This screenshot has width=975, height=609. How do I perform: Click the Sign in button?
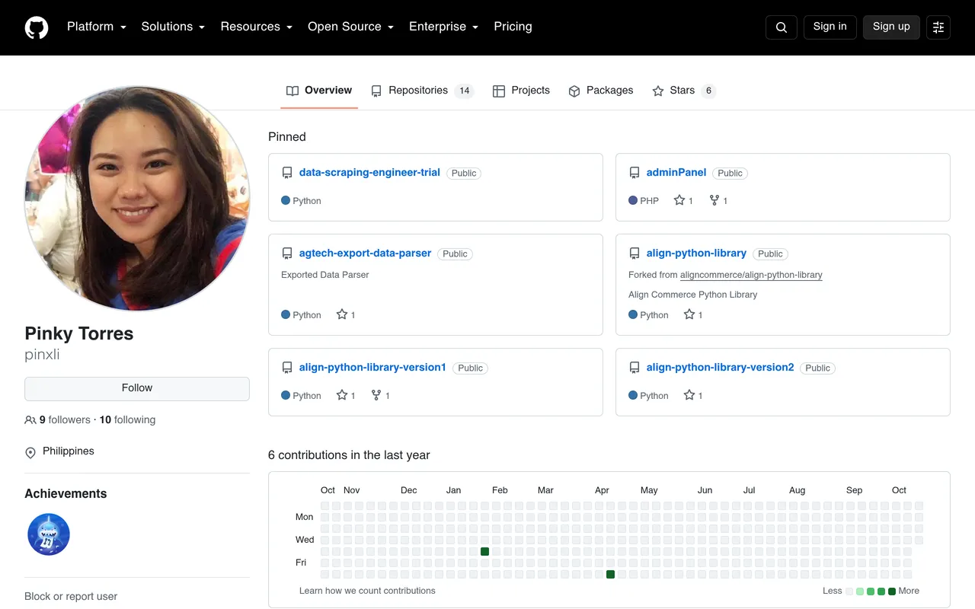(830, 27)
